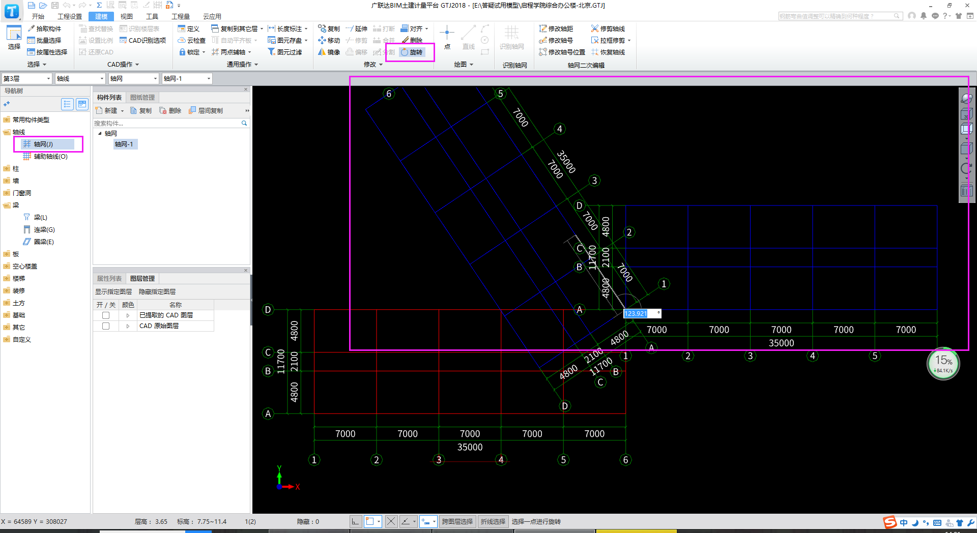Click the notification bell icon
Screen dimensions: 977x533
[x=924, y=16]
